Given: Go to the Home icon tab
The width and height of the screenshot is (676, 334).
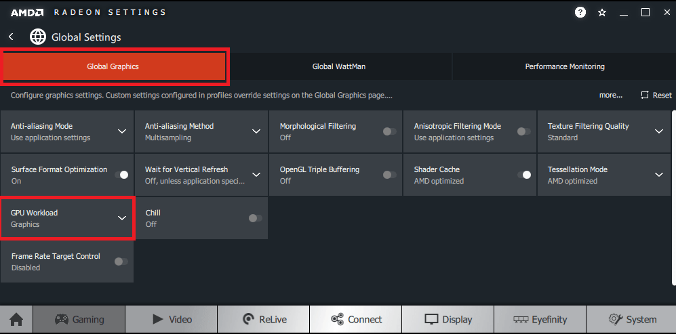Looking at the screenshot, I should [16, 319].
